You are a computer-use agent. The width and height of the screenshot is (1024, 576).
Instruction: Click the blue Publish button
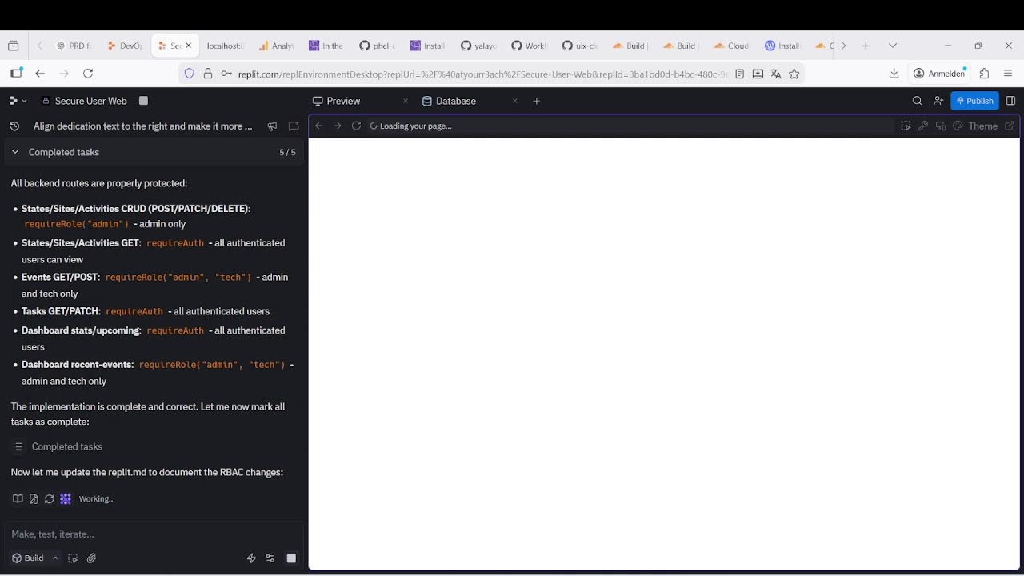click(x=974, y=101)
